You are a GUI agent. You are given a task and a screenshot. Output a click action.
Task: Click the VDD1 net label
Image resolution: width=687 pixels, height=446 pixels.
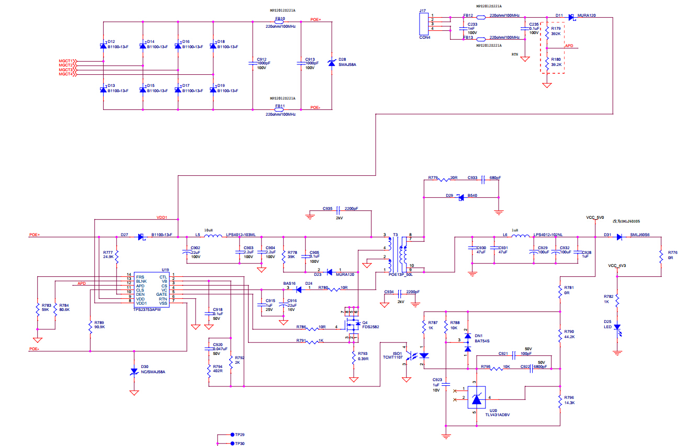tap(162, 217)
